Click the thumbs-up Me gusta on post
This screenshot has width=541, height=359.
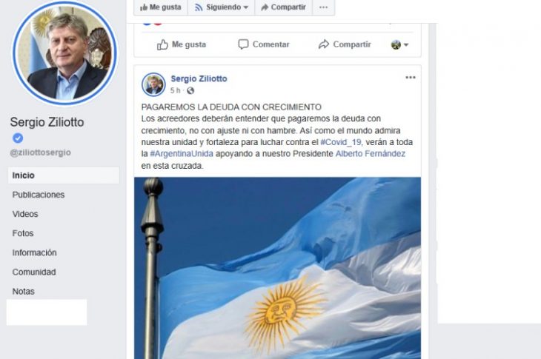point(182,44)
